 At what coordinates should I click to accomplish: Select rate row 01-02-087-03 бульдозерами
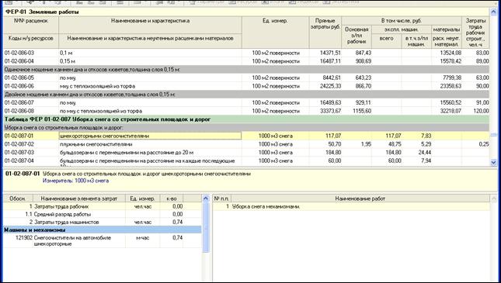point(246,153)
